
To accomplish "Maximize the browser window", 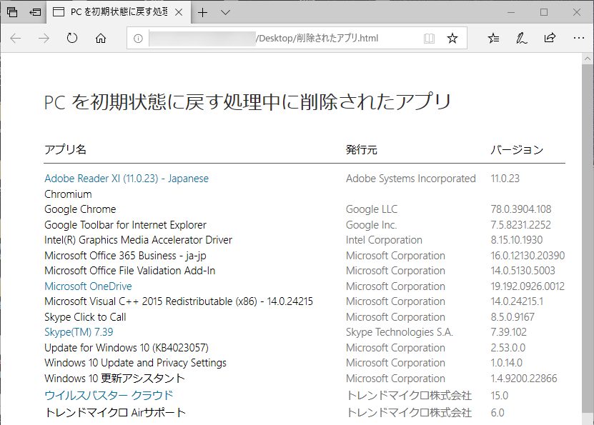I will pyautogui.click(x=544, y=12).
